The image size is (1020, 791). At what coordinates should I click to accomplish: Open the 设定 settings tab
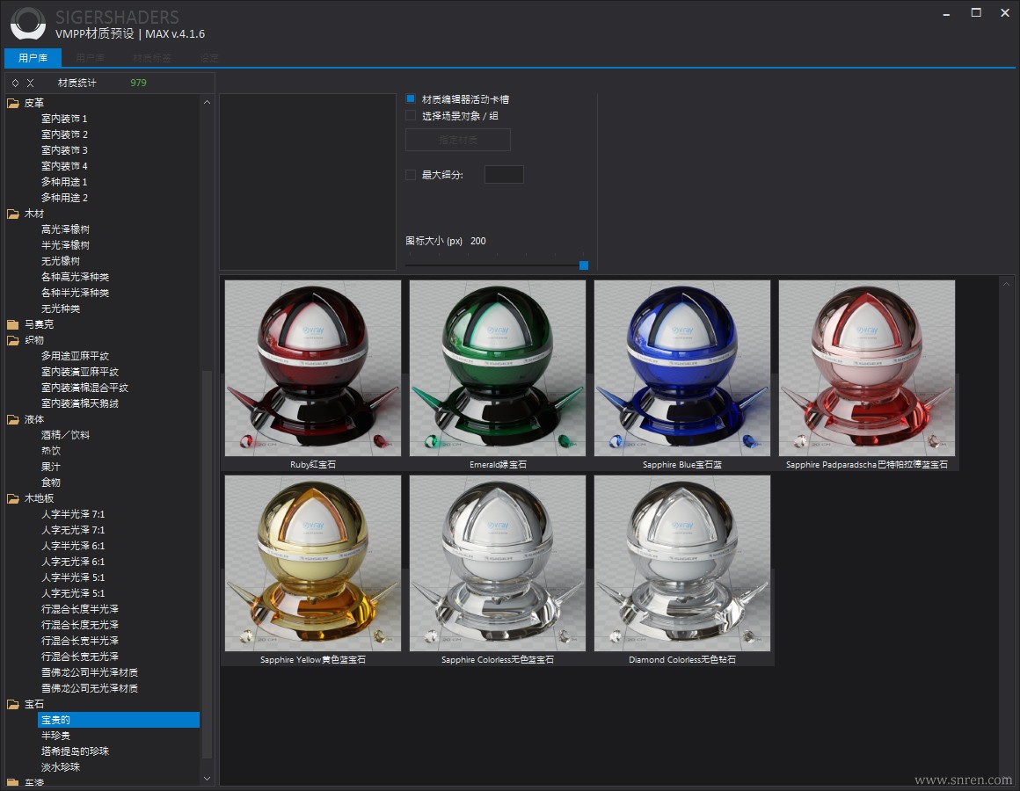208,58
